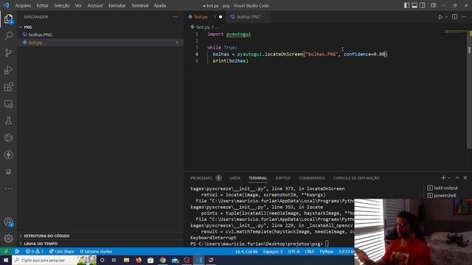Open Explorer views and more actions

click(176, 17)
